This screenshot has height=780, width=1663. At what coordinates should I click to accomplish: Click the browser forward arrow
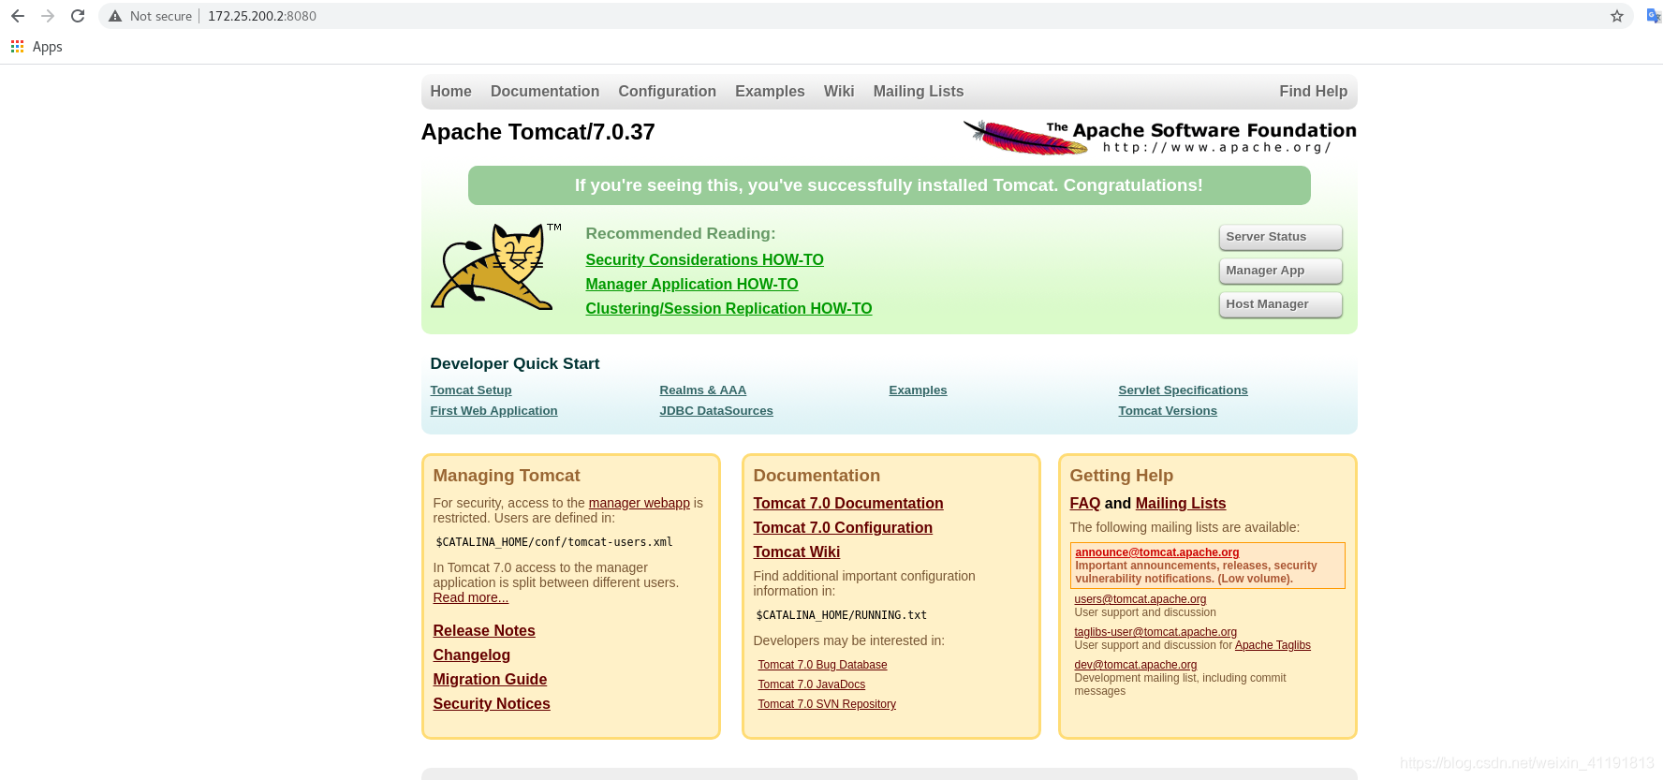click(x=48, y=16)
